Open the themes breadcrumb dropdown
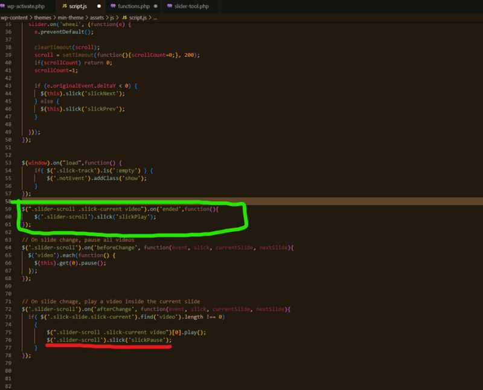Image resolution: width=483 pixels, height=390 pixels. 44,18
